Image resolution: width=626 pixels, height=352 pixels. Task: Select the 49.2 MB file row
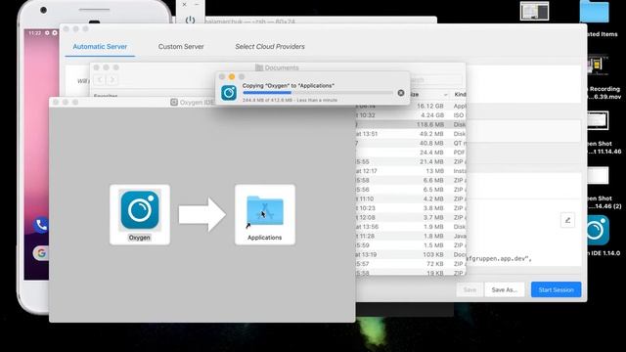click(x=411, y=134)
